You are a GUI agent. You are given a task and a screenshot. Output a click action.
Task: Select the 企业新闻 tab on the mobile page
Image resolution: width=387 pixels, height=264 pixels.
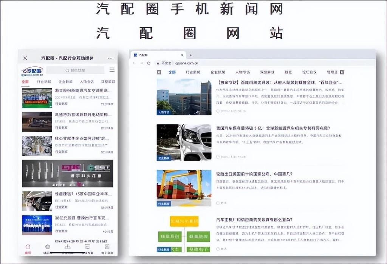[65, 82]
